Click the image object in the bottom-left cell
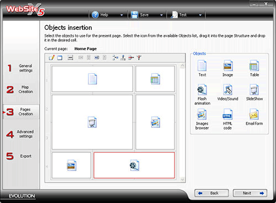 tap(71, 165)
